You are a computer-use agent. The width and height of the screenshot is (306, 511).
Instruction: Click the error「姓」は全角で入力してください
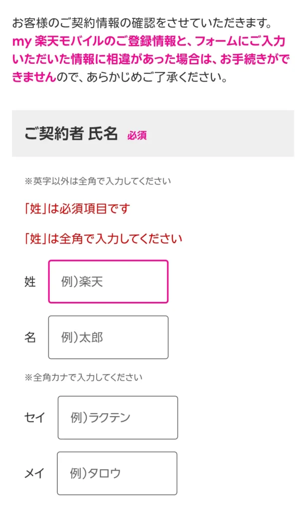click(x=103, y=239)
